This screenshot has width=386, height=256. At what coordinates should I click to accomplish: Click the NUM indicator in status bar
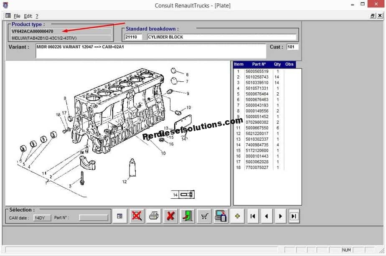346,250
